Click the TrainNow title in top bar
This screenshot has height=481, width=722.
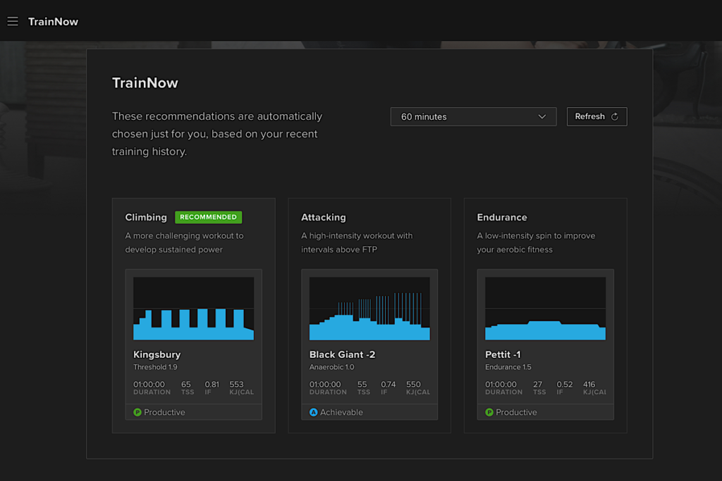[53, 21]
